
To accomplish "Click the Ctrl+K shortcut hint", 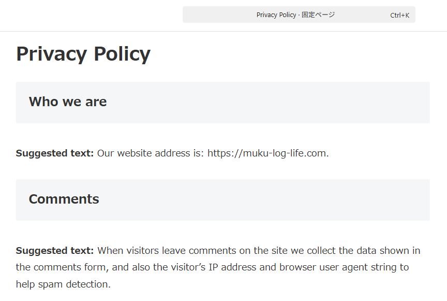I will click(x=399, y=15).
